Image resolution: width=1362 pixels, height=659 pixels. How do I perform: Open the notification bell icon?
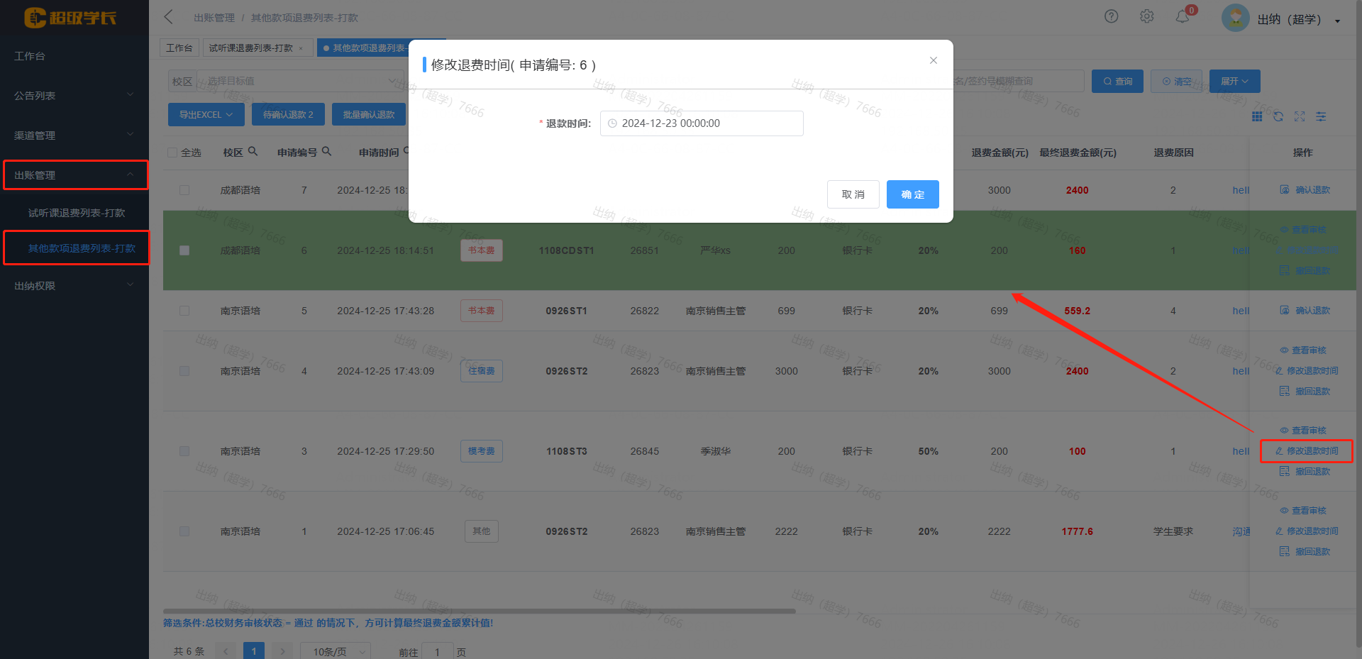pyautogui.click(x=1182, y=17)
